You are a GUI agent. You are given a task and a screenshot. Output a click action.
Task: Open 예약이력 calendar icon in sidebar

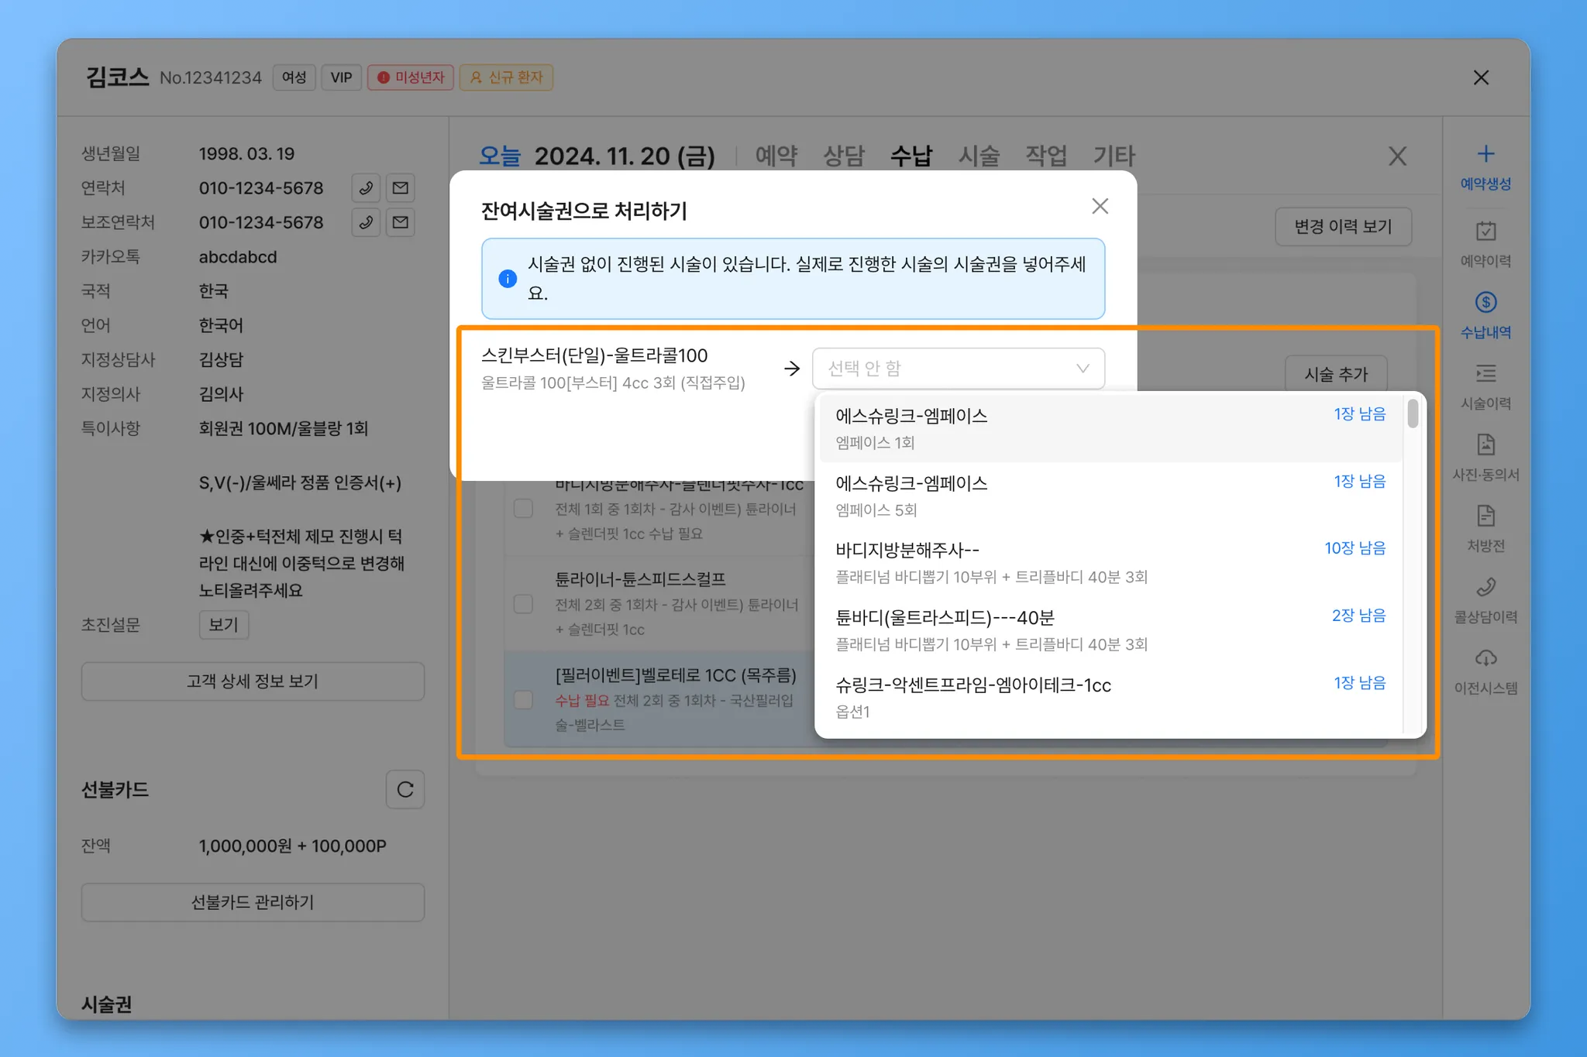coord(1485,232)
